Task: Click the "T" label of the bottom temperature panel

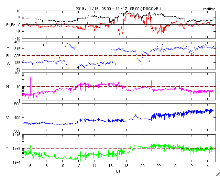Action: 7,148
